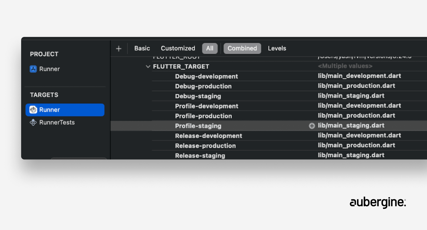Click the <Multiple values> field
Viewport: 427px width, 230px height.
tap(345, 66)
